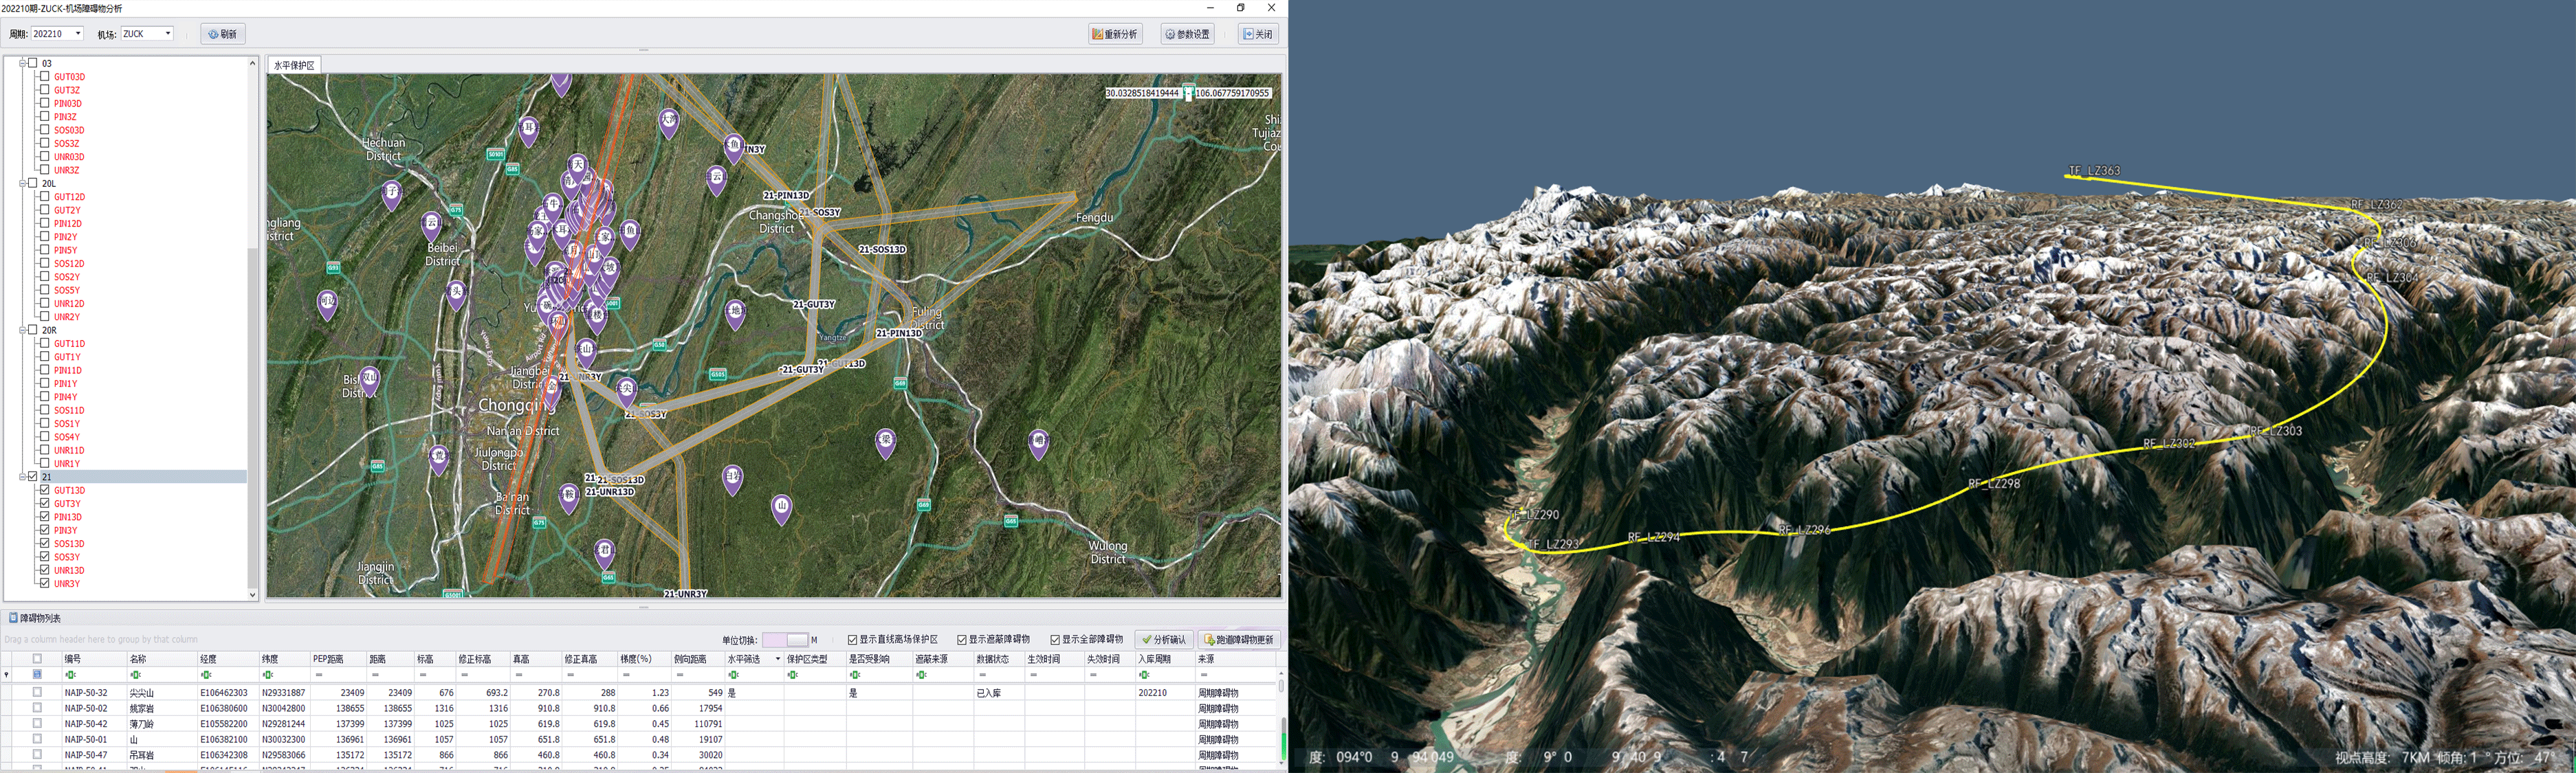Uncheck 显示直线离场保护区 checkbox
Image resolution: width=2576 pixels, height=773 pixels.
pos(852,640)
